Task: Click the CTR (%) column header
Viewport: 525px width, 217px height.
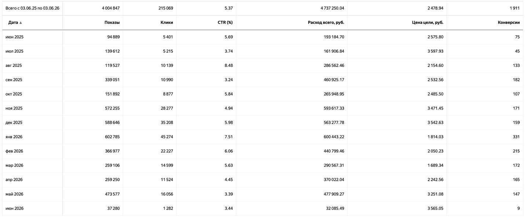Action: (225, 23)
